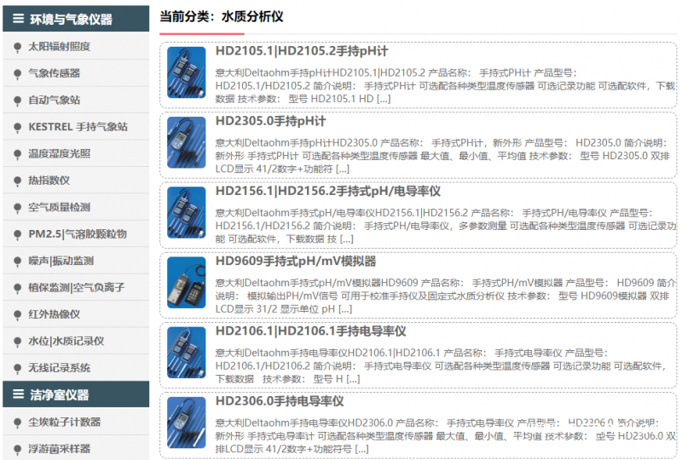Click hamburger icon beside 环境与气象仪器 header
Screen dimensions: 682x460
point(18,18)
